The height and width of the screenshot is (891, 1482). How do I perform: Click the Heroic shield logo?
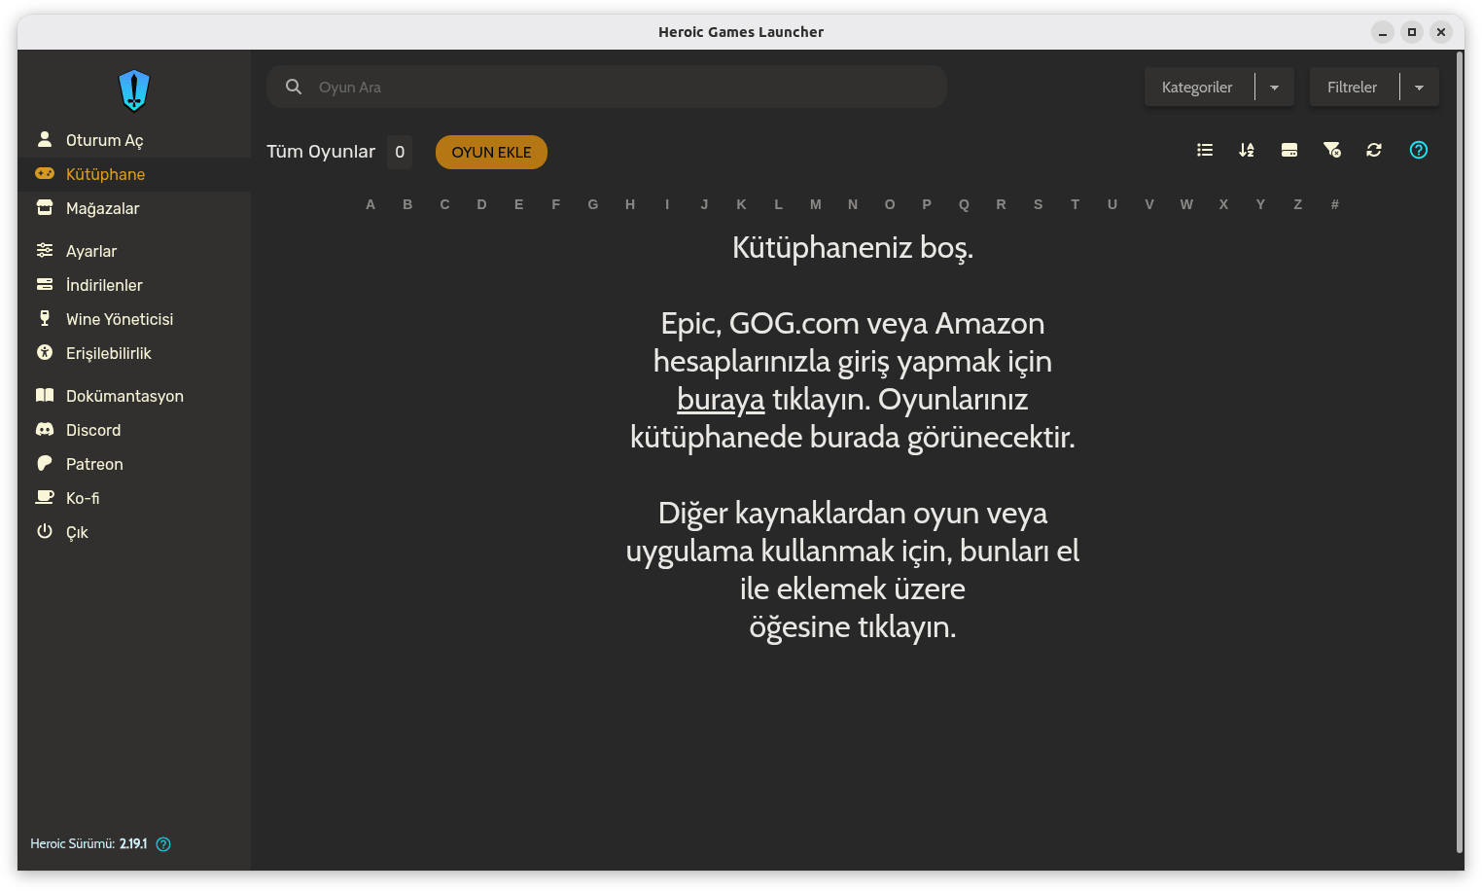coord(134,90)
